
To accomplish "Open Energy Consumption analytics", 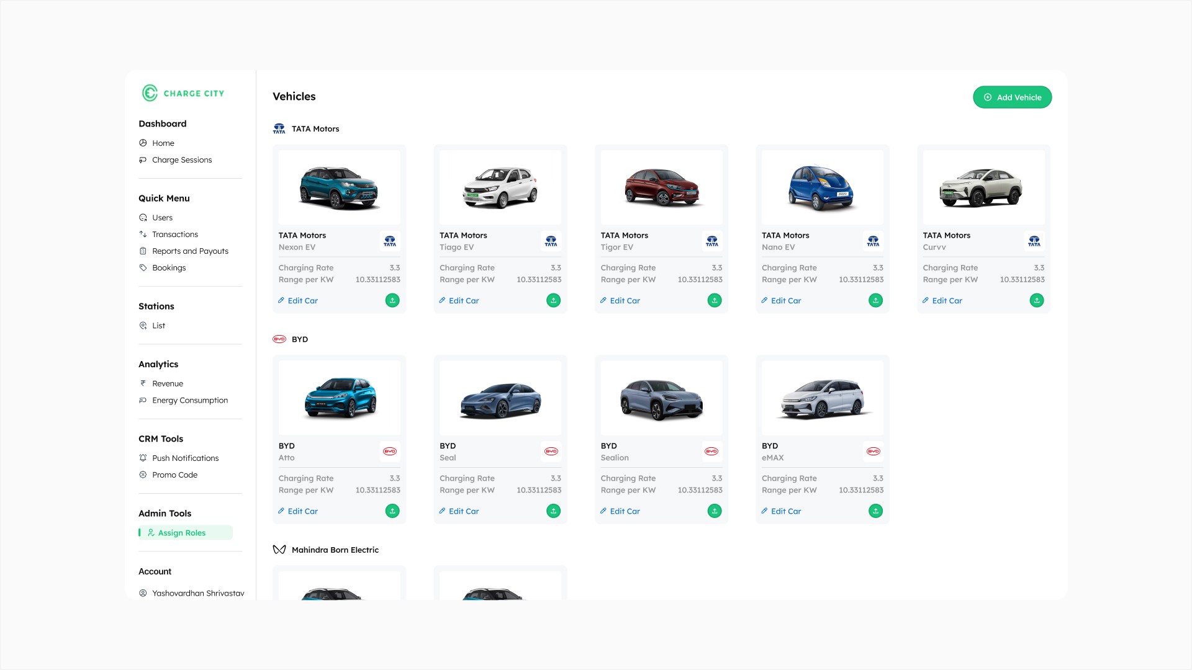I will pos(190,400).
